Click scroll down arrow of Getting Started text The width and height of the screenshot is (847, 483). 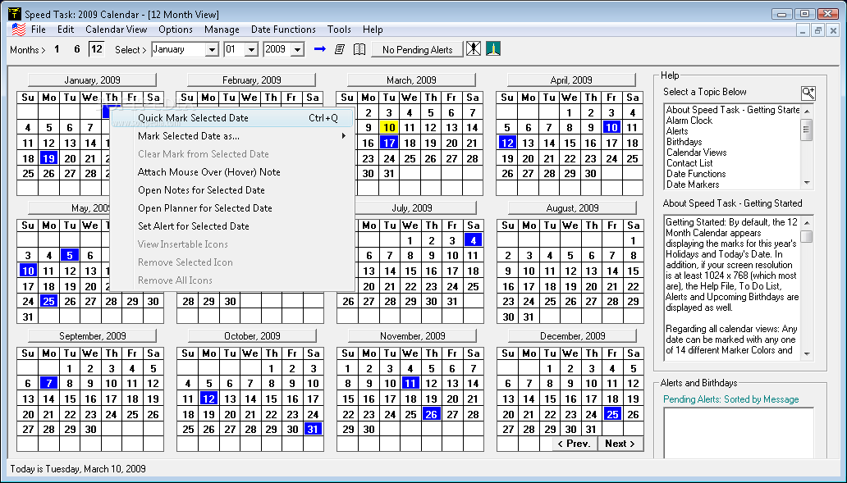(x=807, y=354)
